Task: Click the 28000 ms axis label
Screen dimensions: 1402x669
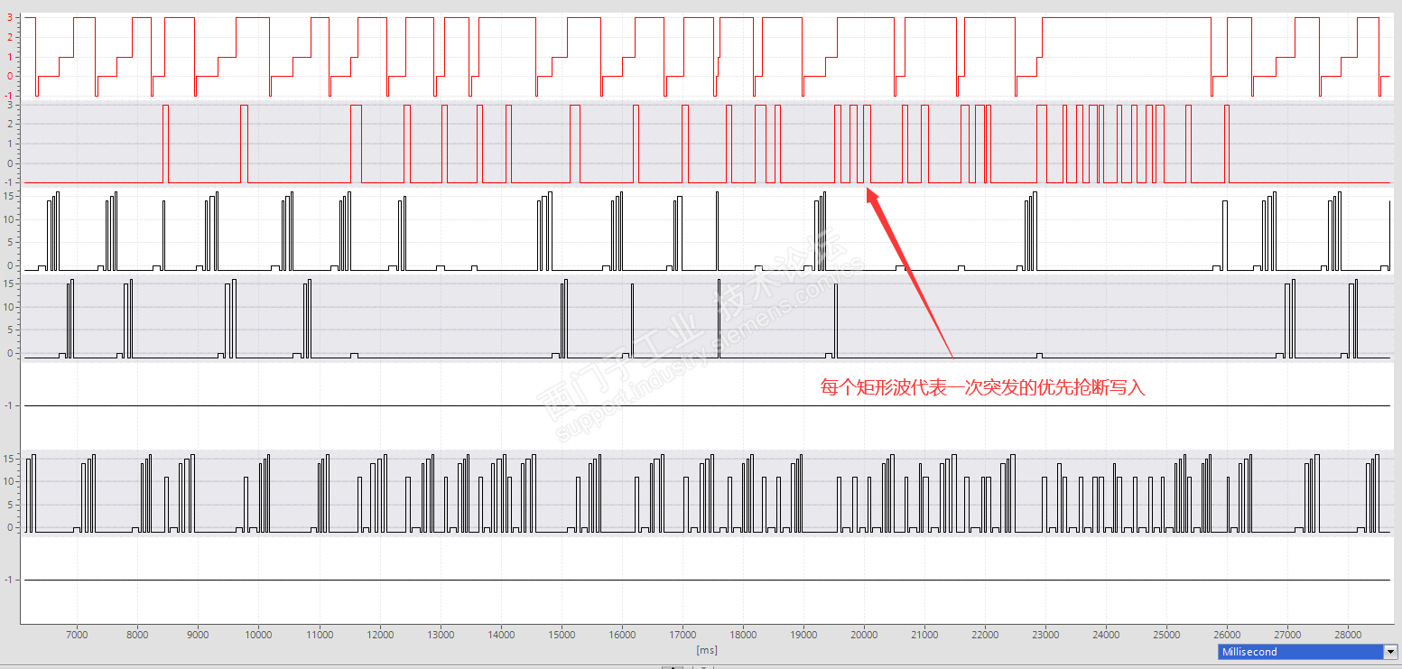Action: pyautogui.click(x=1349, y=635)
